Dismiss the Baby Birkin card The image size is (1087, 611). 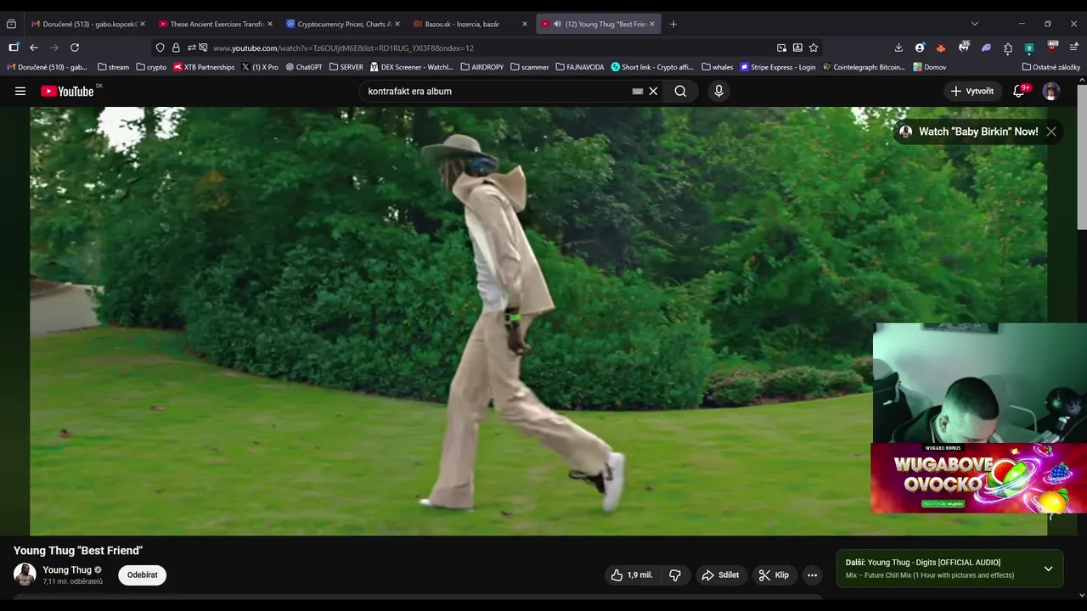point(1051,132)
